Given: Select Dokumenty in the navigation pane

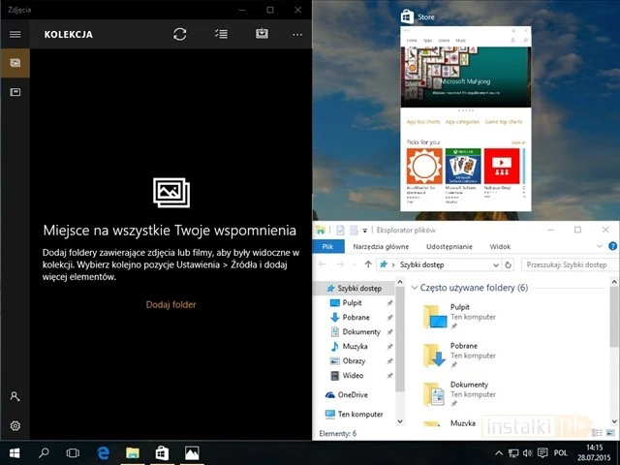Looking at the screenshot, I should pyautogui.click(x=360, y=331).
